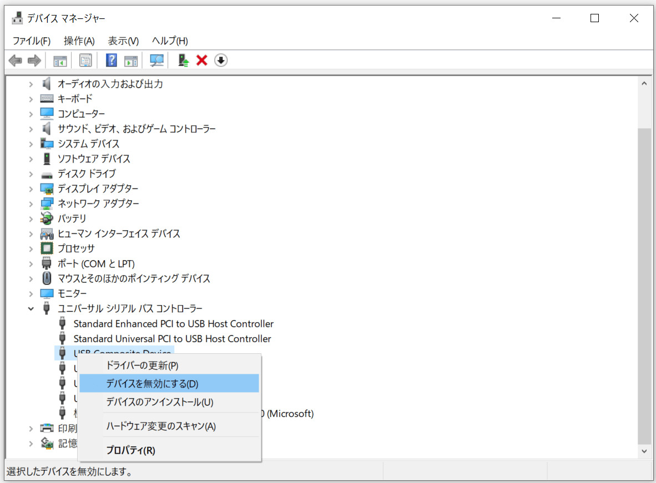The width and height of the screenshot is (656, 483).
Task: Select the マウスとそのほかのポインティング デバイス row
Action: click(134, 278)
